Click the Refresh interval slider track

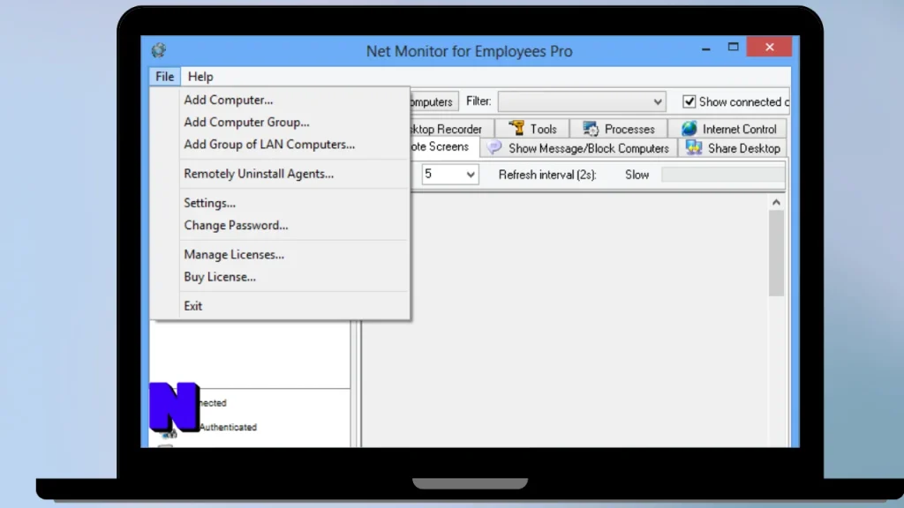tap(723, 175)
